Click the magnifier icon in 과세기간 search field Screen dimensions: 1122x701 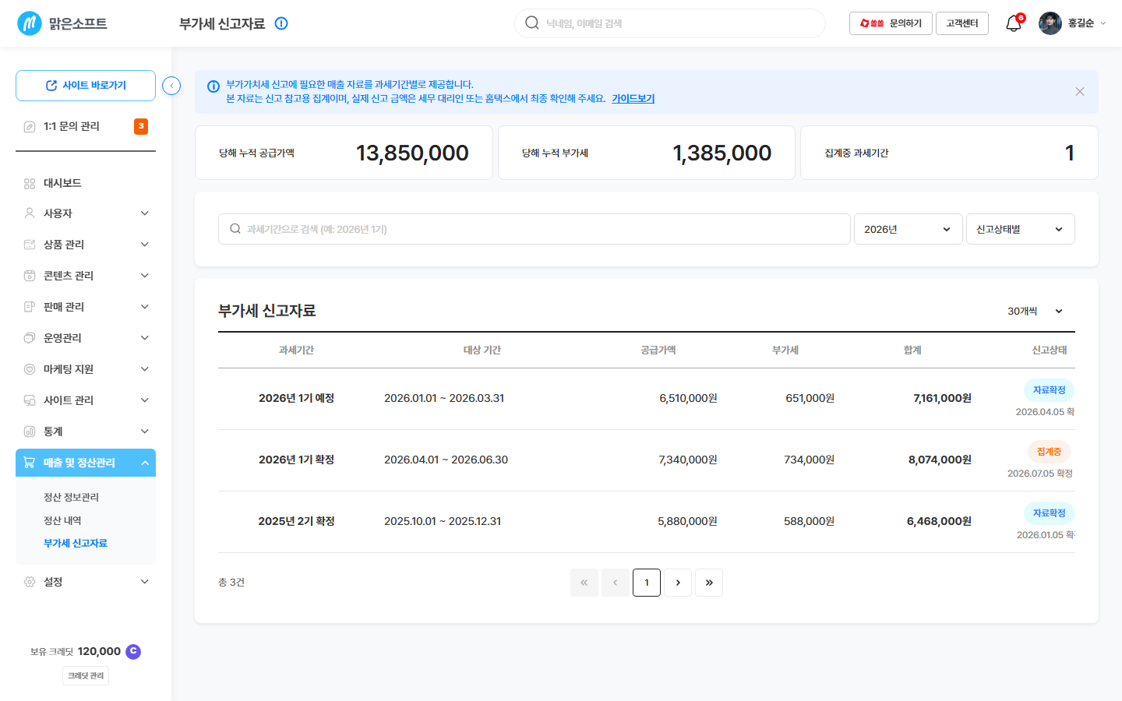(x=235, y=229)
